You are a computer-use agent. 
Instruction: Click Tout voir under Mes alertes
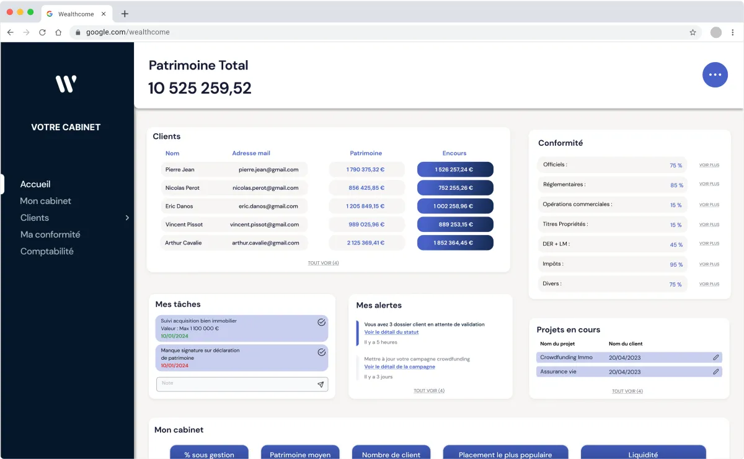429,391
